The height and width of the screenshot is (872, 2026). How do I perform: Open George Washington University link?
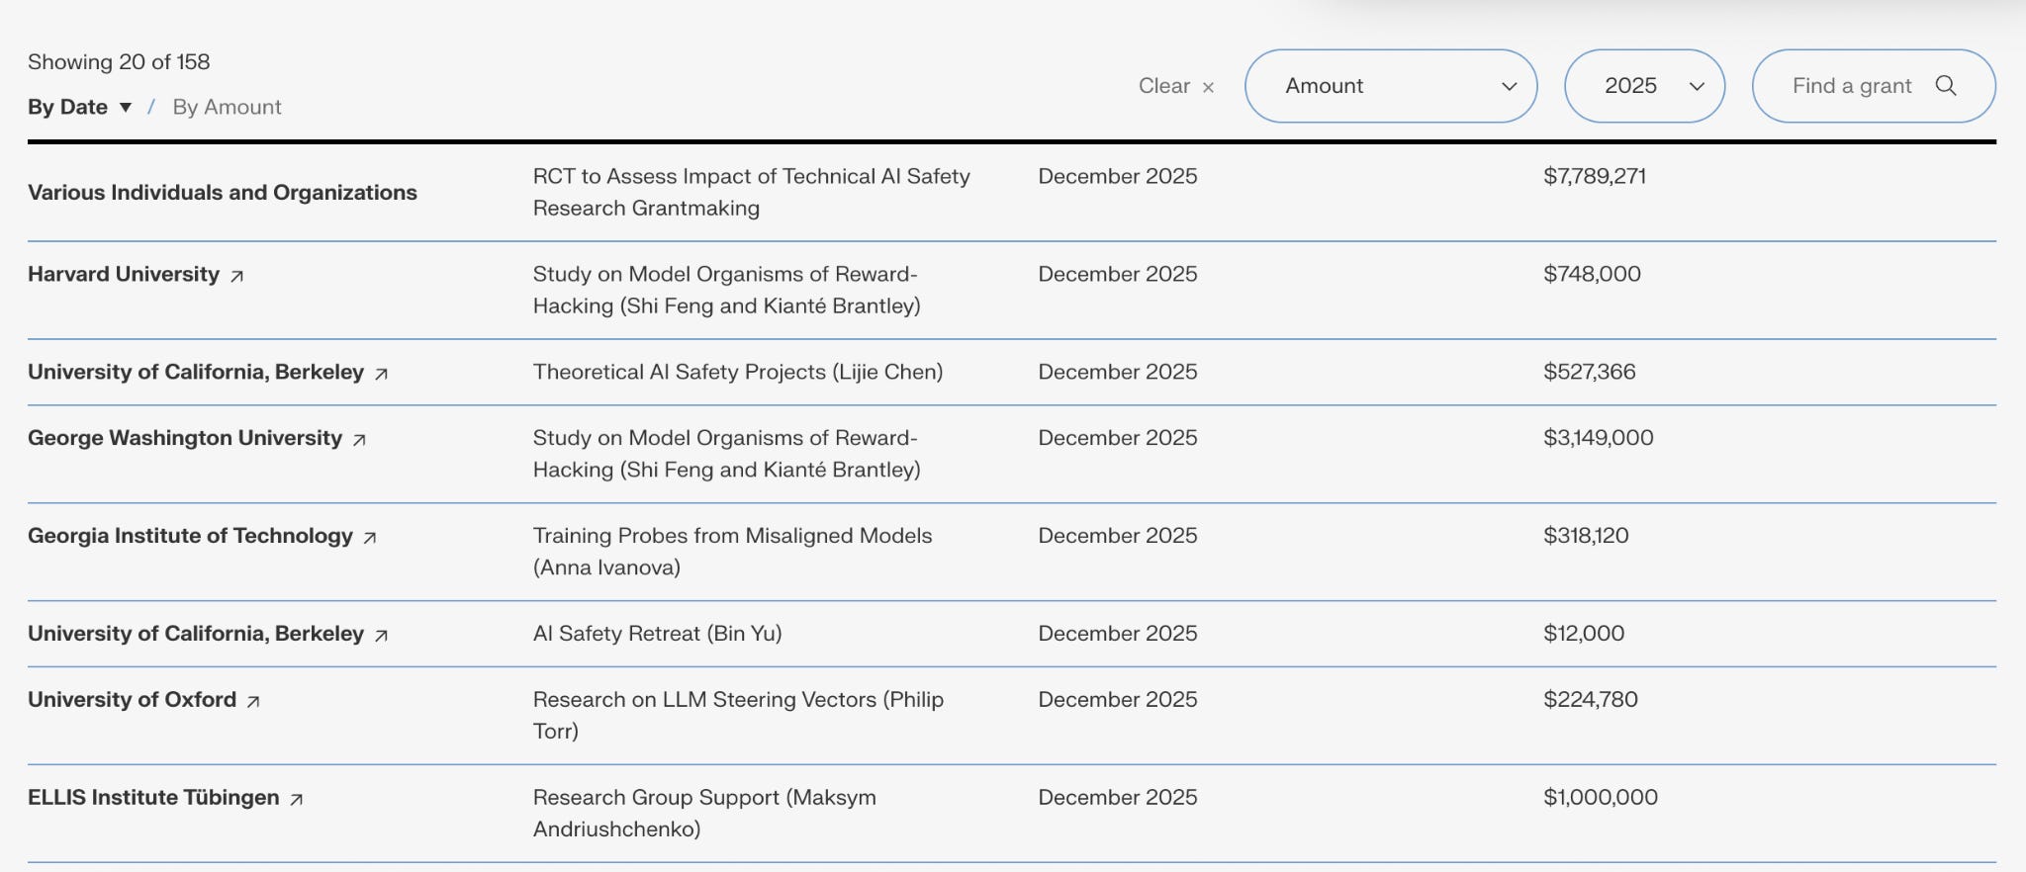pos(185,437)
